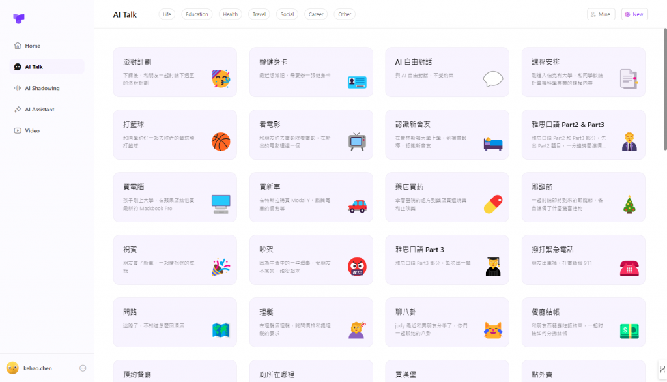This screenshot has width=667, height=382.
Task: Filter topics by Education
Action: tap(197, 14)
